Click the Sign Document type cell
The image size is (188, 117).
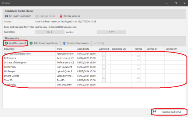66,67
